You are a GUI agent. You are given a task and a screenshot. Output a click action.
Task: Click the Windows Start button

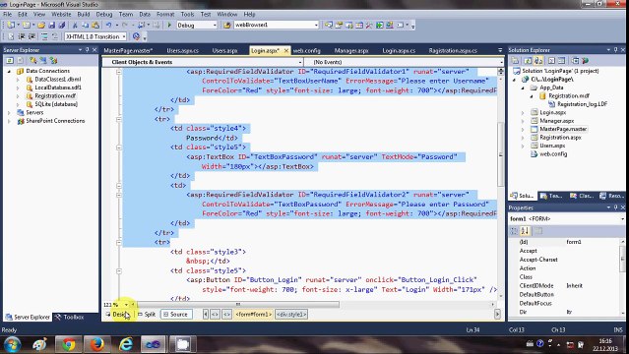[x=12, y=345]
